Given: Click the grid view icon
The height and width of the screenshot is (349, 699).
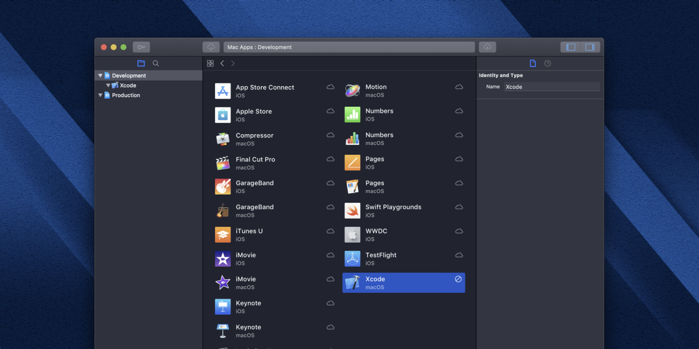Looking at the screenshot, I should point(210,63).
